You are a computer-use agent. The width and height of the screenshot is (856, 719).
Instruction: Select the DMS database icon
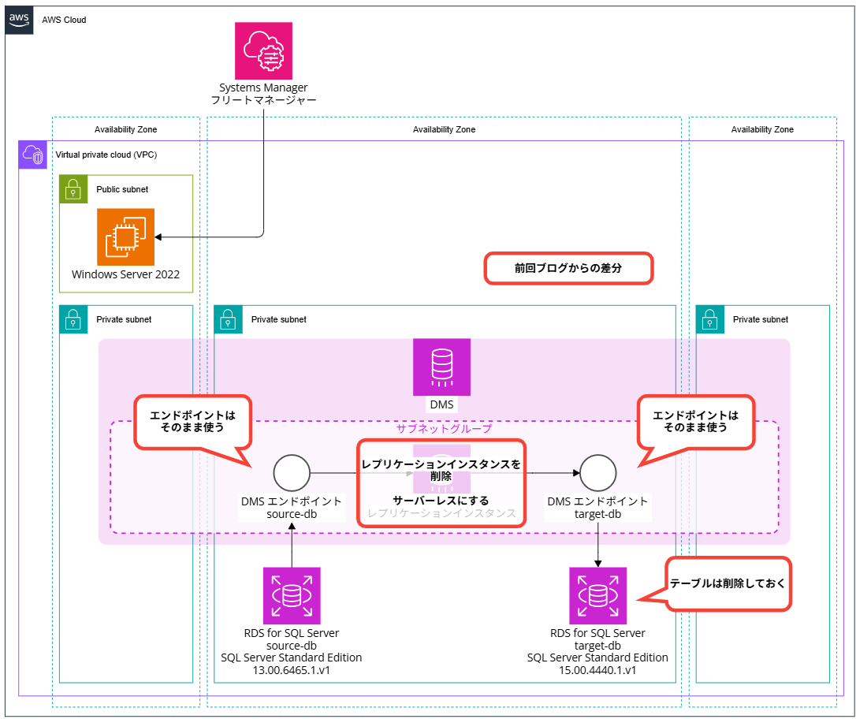[441, 367]
